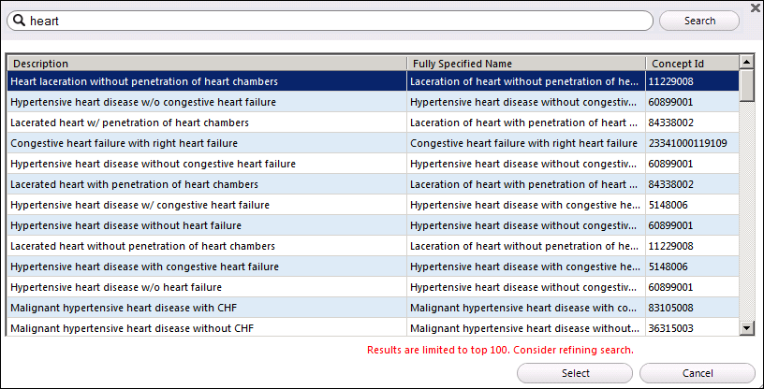Click Concept Id 23341000119109 cell
Screen dimensions: 764x389
[693, 143]
